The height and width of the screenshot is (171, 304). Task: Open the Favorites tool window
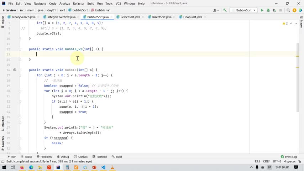[x=3, y=143]
